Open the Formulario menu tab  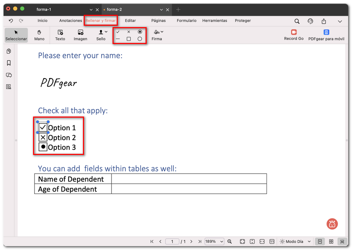(x=187, y=21)
